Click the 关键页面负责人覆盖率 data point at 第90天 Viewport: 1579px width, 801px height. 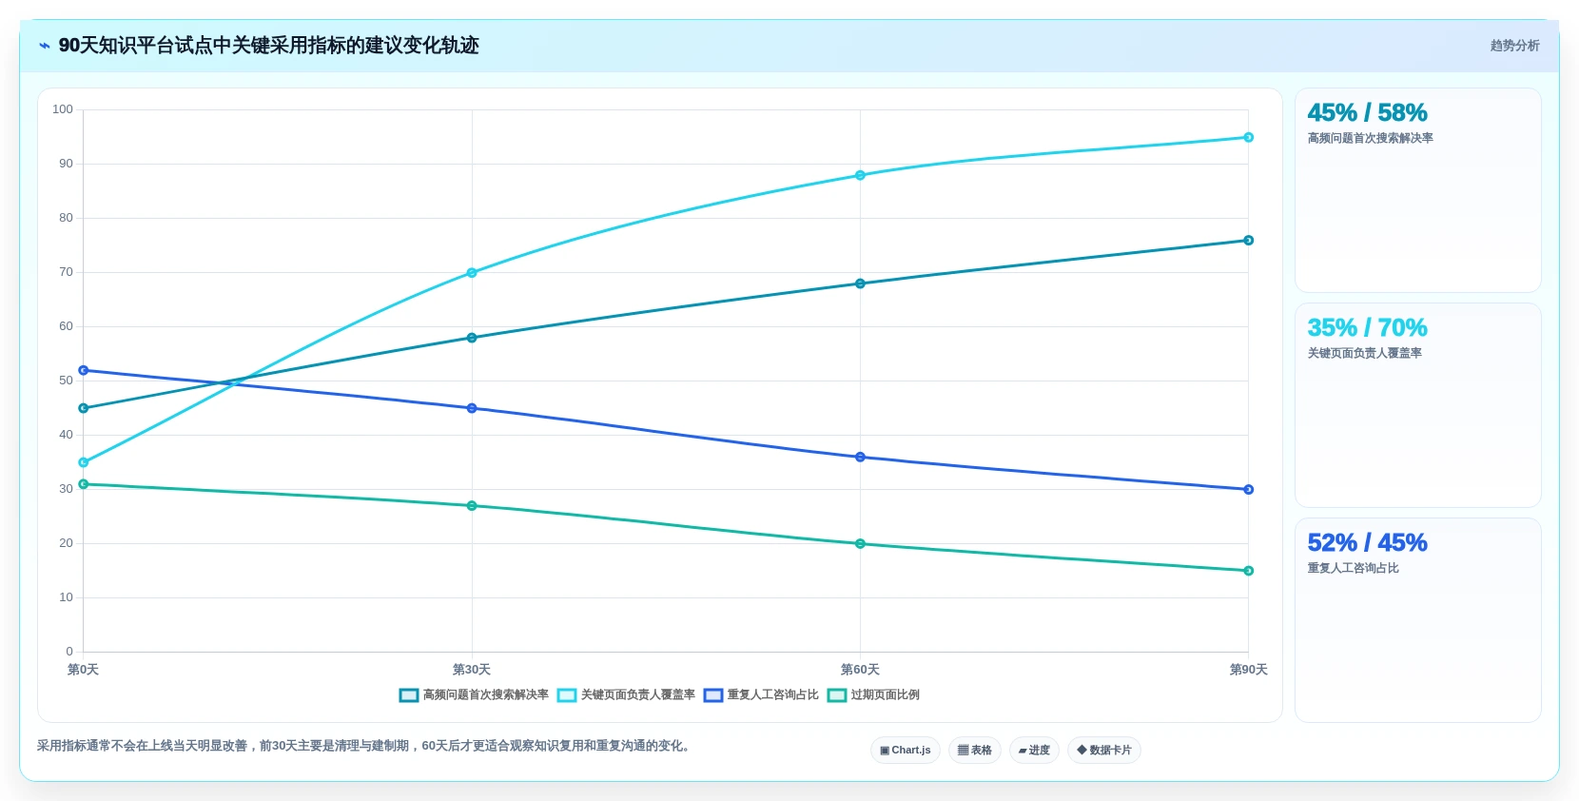pos(1249,138)
